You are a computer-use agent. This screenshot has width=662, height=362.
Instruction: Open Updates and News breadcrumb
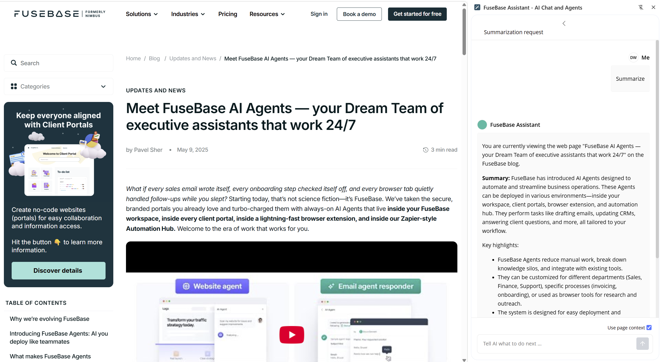pos(193,58)
